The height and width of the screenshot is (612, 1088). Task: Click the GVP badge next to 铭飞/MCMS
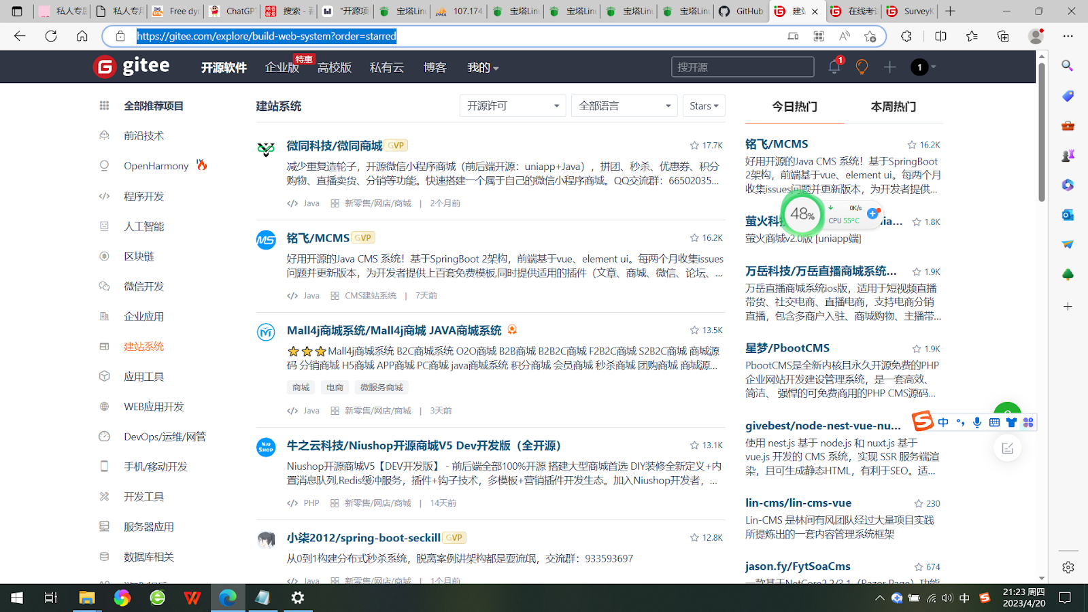[364, 238]
